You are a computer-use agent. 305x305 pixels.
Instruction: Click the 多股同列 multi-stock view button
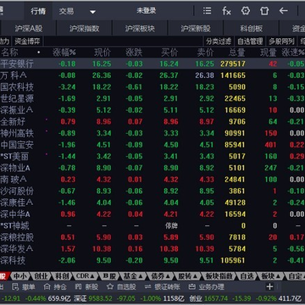point(281,42)
